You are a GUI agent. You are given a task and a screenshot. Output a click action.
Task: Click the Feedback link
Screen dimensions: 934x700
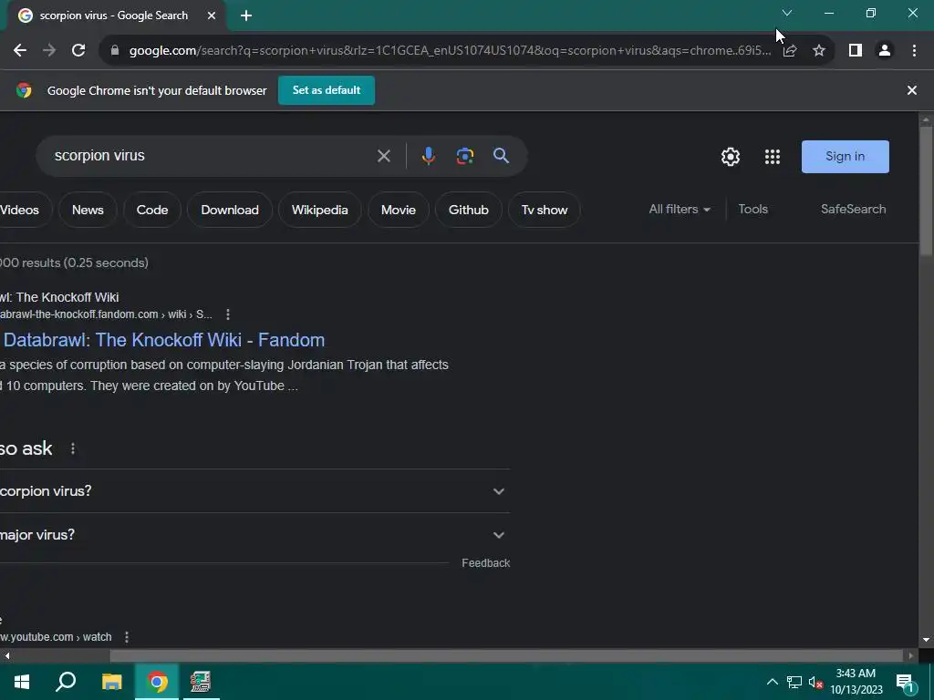coord(486,563)
